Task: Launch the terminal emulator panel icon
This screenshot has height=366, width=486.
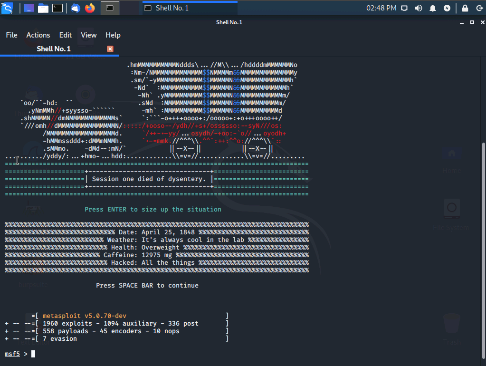Action: pos(57,8)
